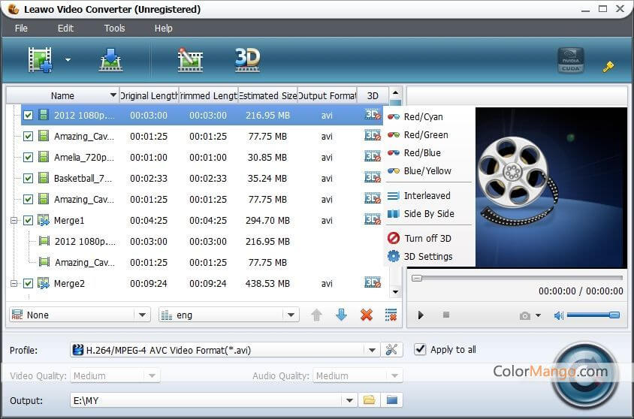Image resolution: width=634 pixels, height=419 pixels.
Task: Open the Add Video dropdown arrow
Action: 68,60
